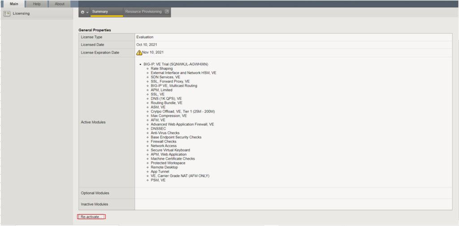The height and width of the screenshot is (226, 459).
Task: Click the yellow expiration warning icon
Action: (139, 53)
